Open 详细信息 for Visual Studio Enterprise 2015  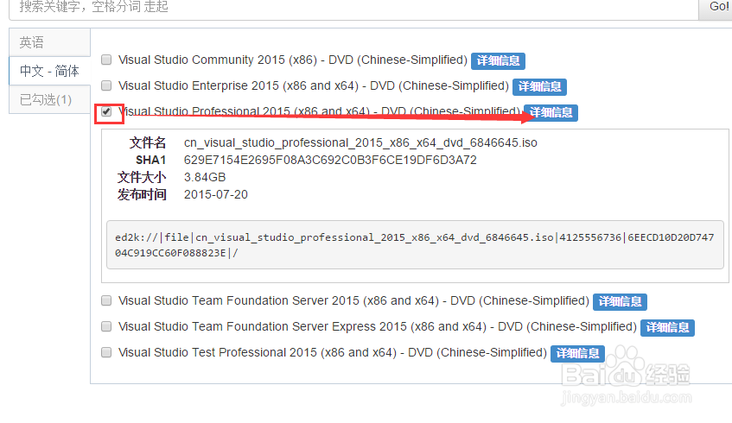(x=539, y=86)
